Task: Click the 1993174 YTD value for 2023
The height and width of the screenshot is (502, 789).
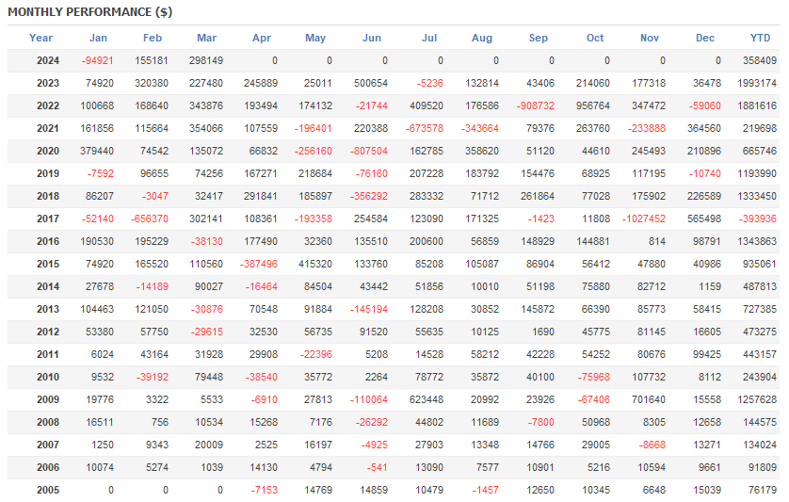Action: (x=757, y=83)
